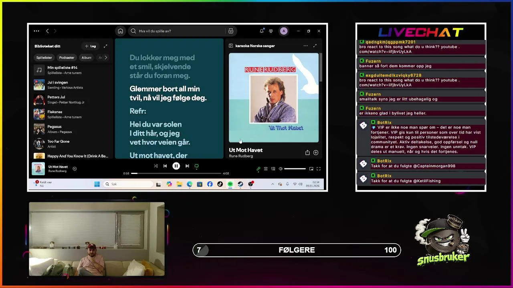Toggle shuffle playback

(x=156, y=166)
